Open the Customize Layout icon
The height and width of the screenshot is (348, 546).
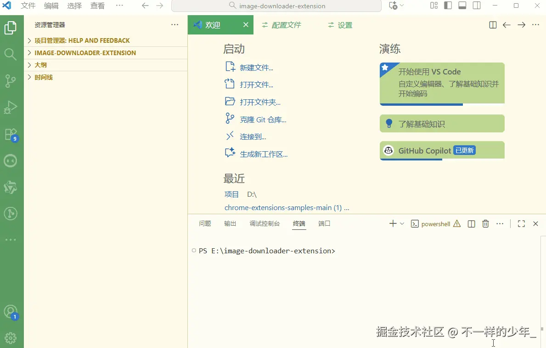(434, 6)
